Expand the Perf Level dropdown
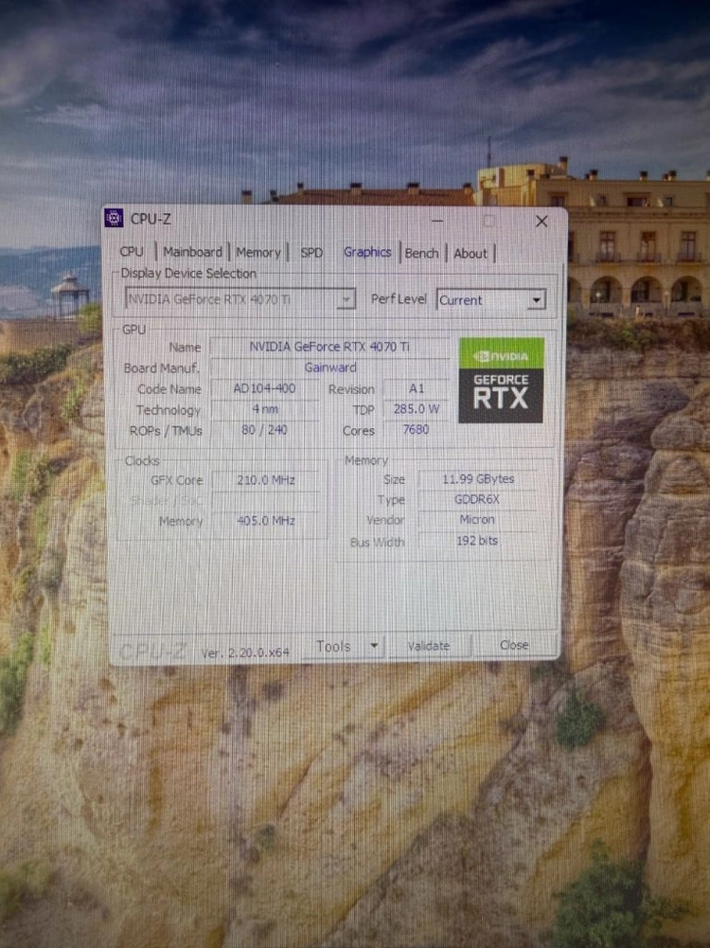The width and height of the screenshot is (710, 948). tap(490, 300)
